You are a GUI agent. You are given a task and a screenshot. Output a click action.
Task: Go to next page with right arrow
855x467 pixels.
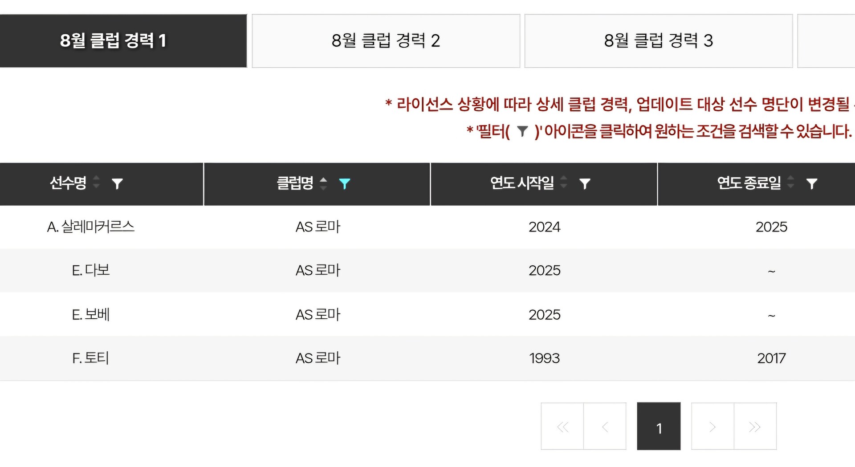pyautogui.click(x=712, y=427)
